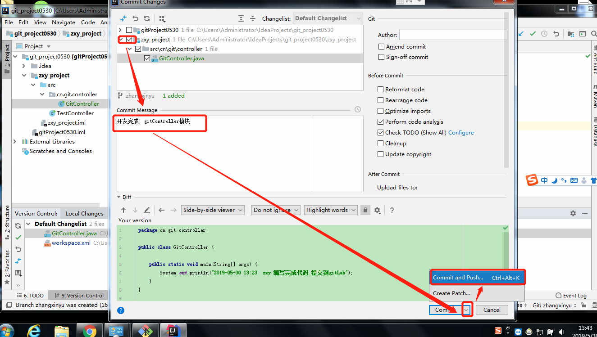Open commit message history clock icon
Screen dimensions: 597x337
tap(358, 109)
